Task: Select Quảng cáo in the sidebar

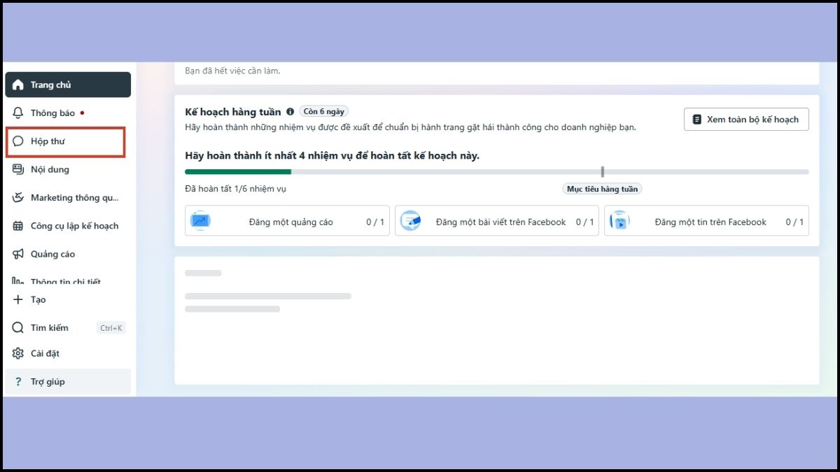Action: tap(68, 254)
